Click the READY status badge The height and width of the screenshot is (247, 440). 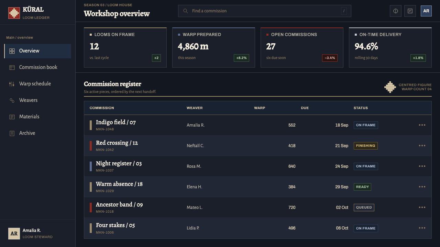click(362, 187)
